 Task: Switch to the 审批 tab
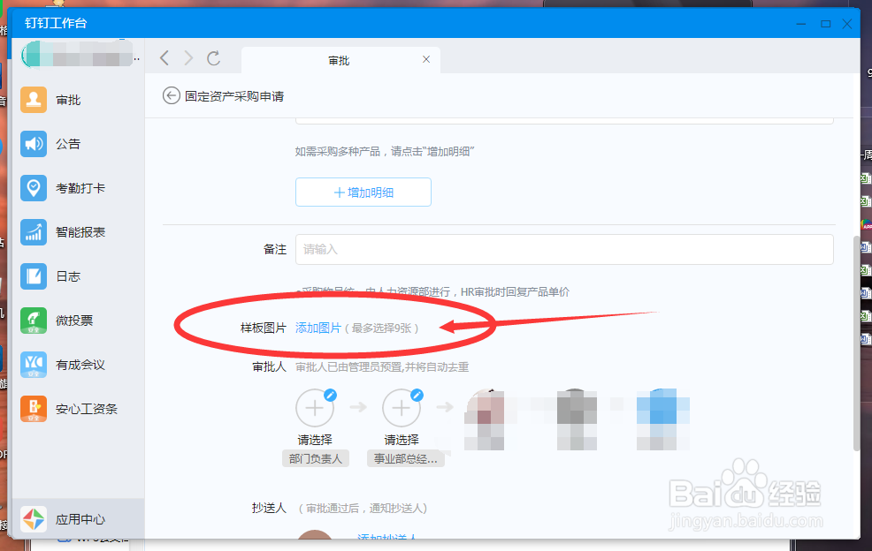point(340,60)
